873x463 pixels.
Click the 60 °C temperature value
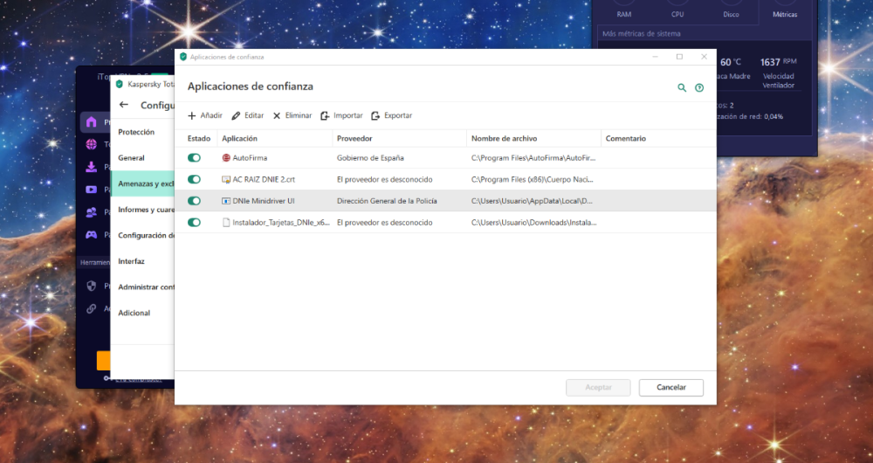click(731, 62)
